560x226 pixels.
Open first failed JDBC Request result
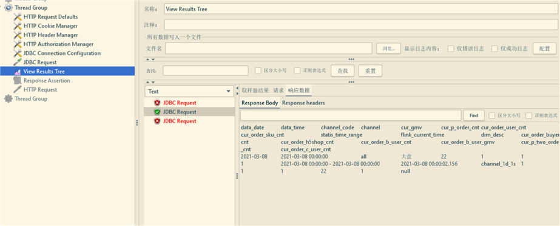click(180, 103)
